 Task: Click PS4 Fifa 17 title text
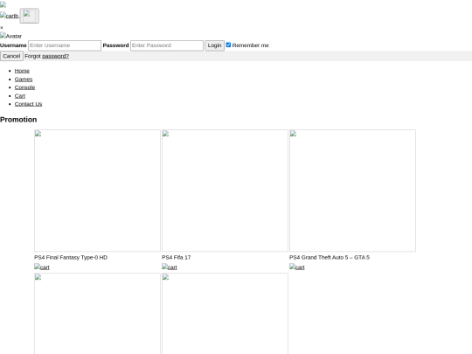pyautogui.click(x=176, y=257)
